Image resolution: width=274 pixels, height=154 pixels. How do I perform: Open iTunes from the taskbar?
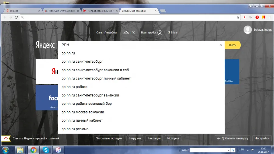[58, 150]
